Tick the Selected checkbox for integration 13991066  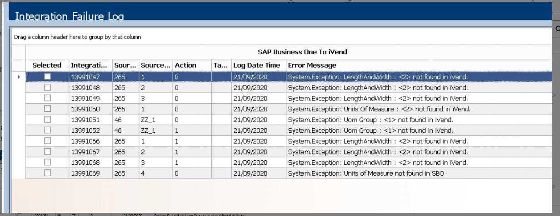tap(47, 141)
